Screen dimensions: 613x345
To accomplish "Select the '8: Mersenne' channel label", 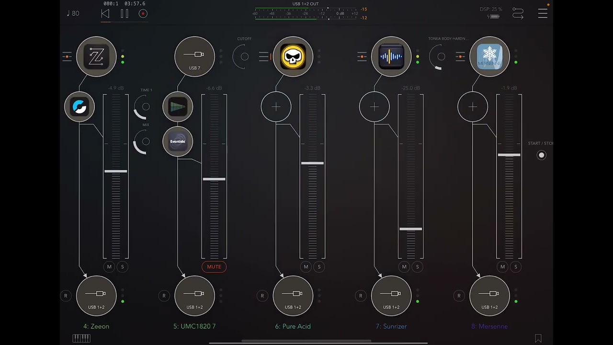I will (x=489, y=326).
